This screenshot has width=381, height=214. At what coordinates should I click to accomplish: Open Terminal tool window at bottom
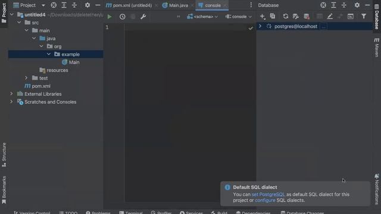click(131, 212)
